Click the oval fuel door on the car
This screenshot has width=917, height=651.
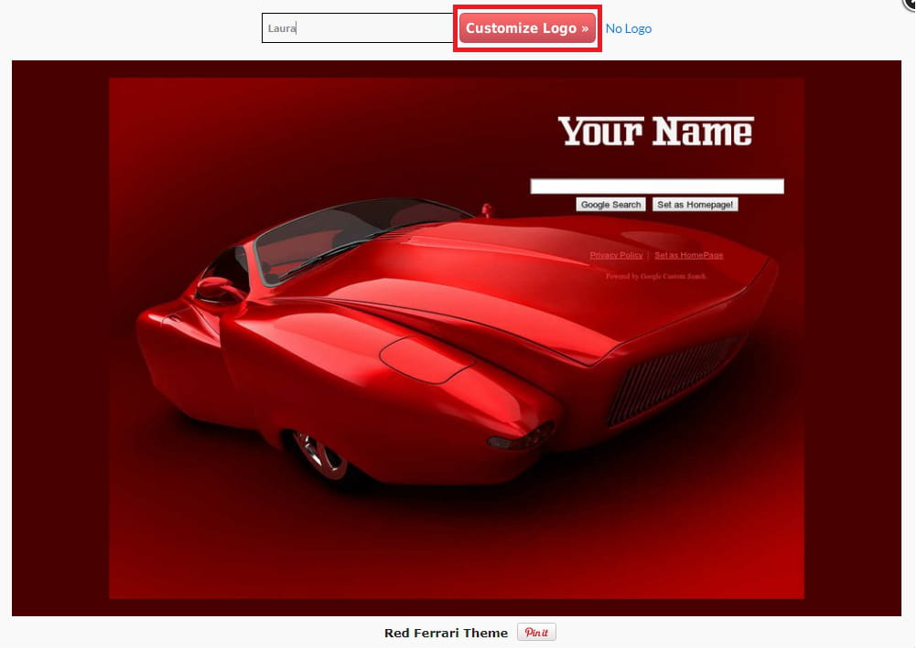coord(426,358)
